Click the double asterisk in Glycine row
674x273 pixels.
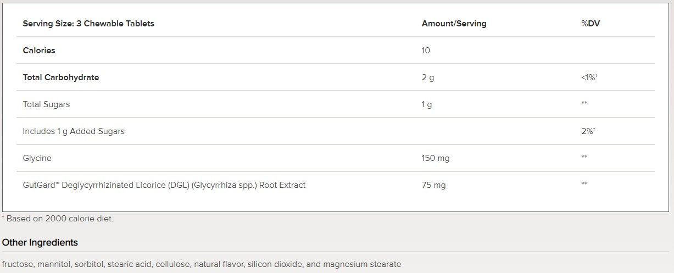coord(584,158)
